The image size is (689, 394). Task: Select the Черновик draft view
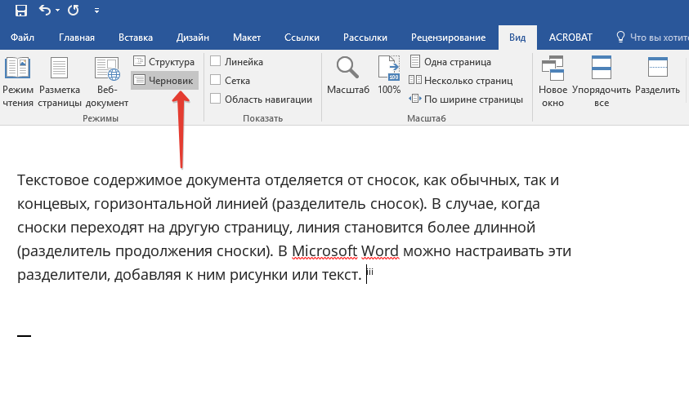164,81
